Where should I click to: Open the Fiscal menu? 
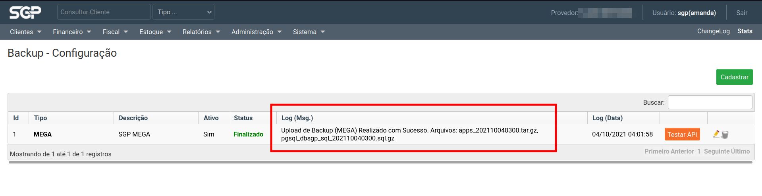point(115,32)
